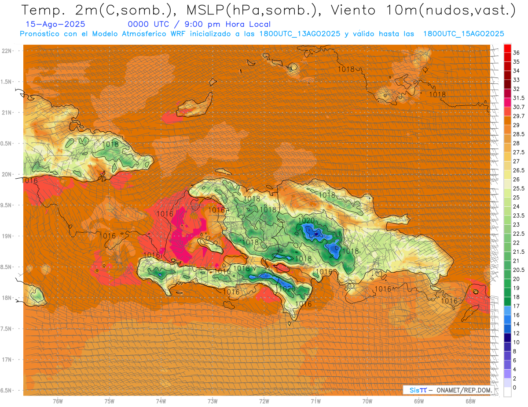The height and width of the screenshot is (407, 528).
Task: Click the pale legend swatch between 26 and 25.5
Action: click(x=507, y=184)
